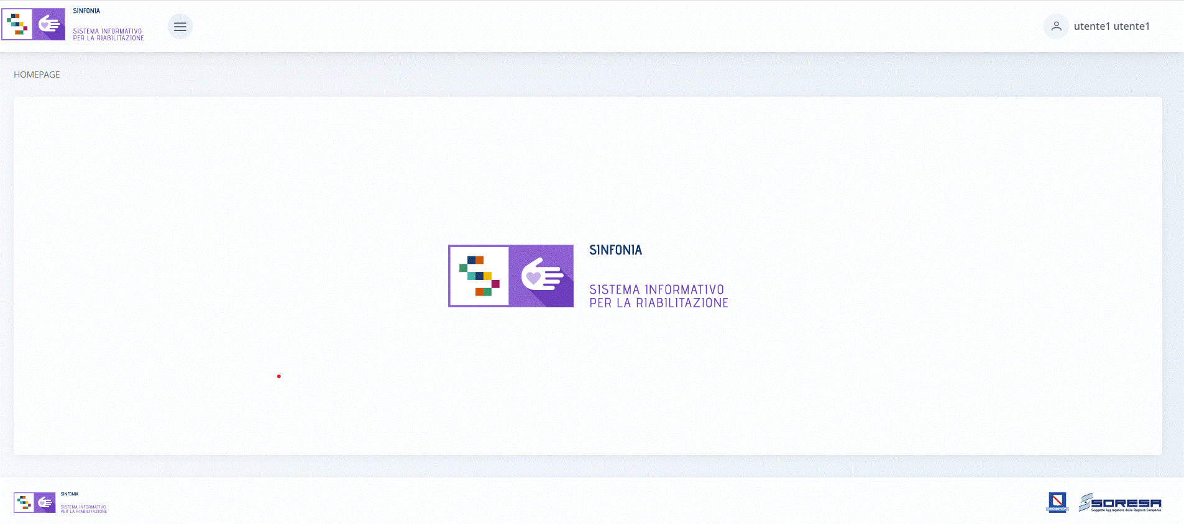
Task: Click the purple hand icon in the footer
Action: point(45,502)
